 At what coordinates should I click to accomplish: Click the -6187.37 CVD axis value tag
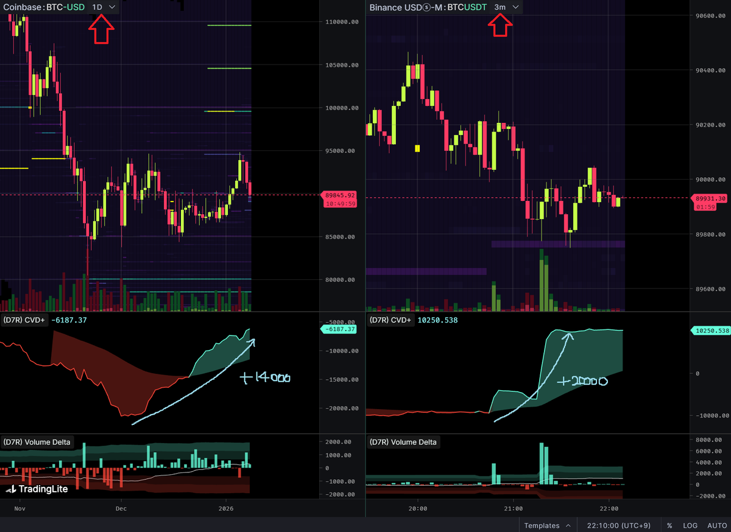pyautogui.click(x=340, y=329)
